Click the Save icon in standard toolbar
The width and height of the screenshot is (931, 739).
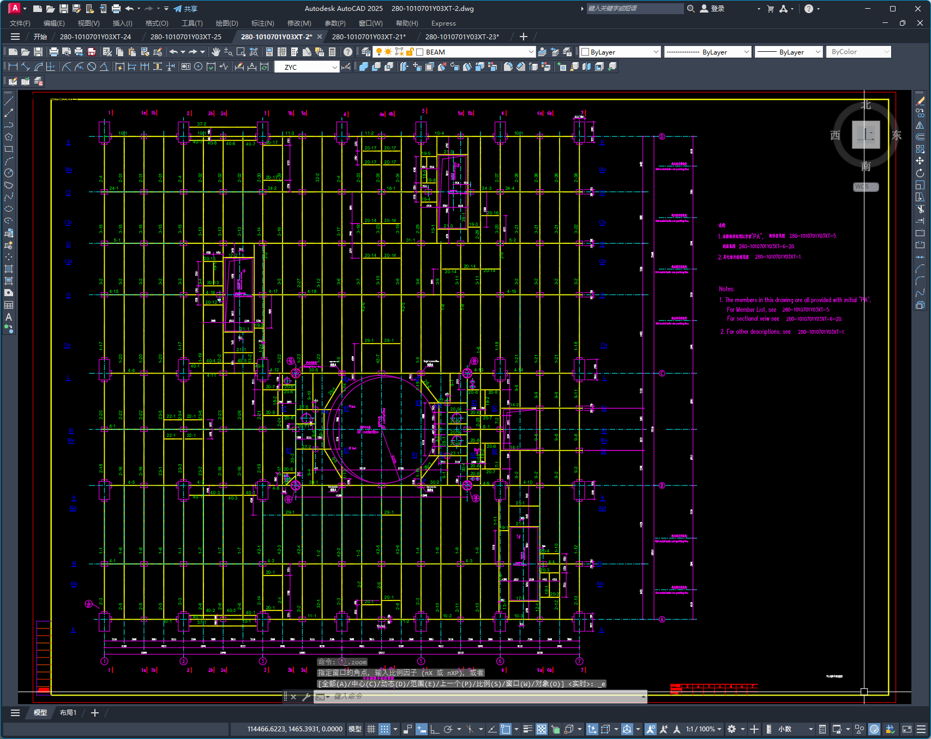click(38, 52)
